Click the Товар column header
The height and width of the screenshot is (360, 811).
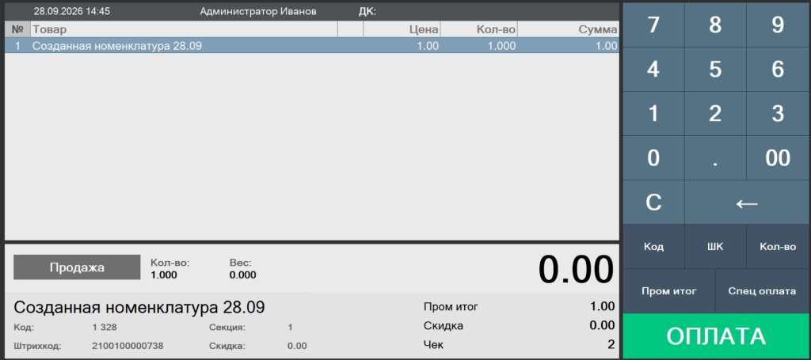(x=184, y=29)
